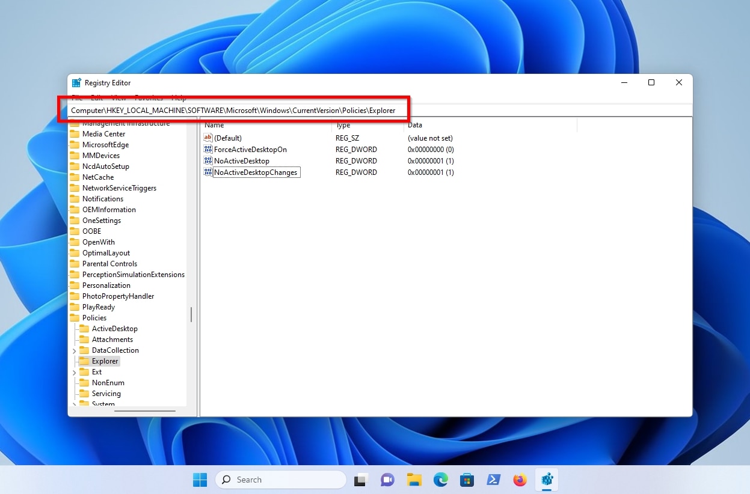Open the Edit menu

coord(96,98)
